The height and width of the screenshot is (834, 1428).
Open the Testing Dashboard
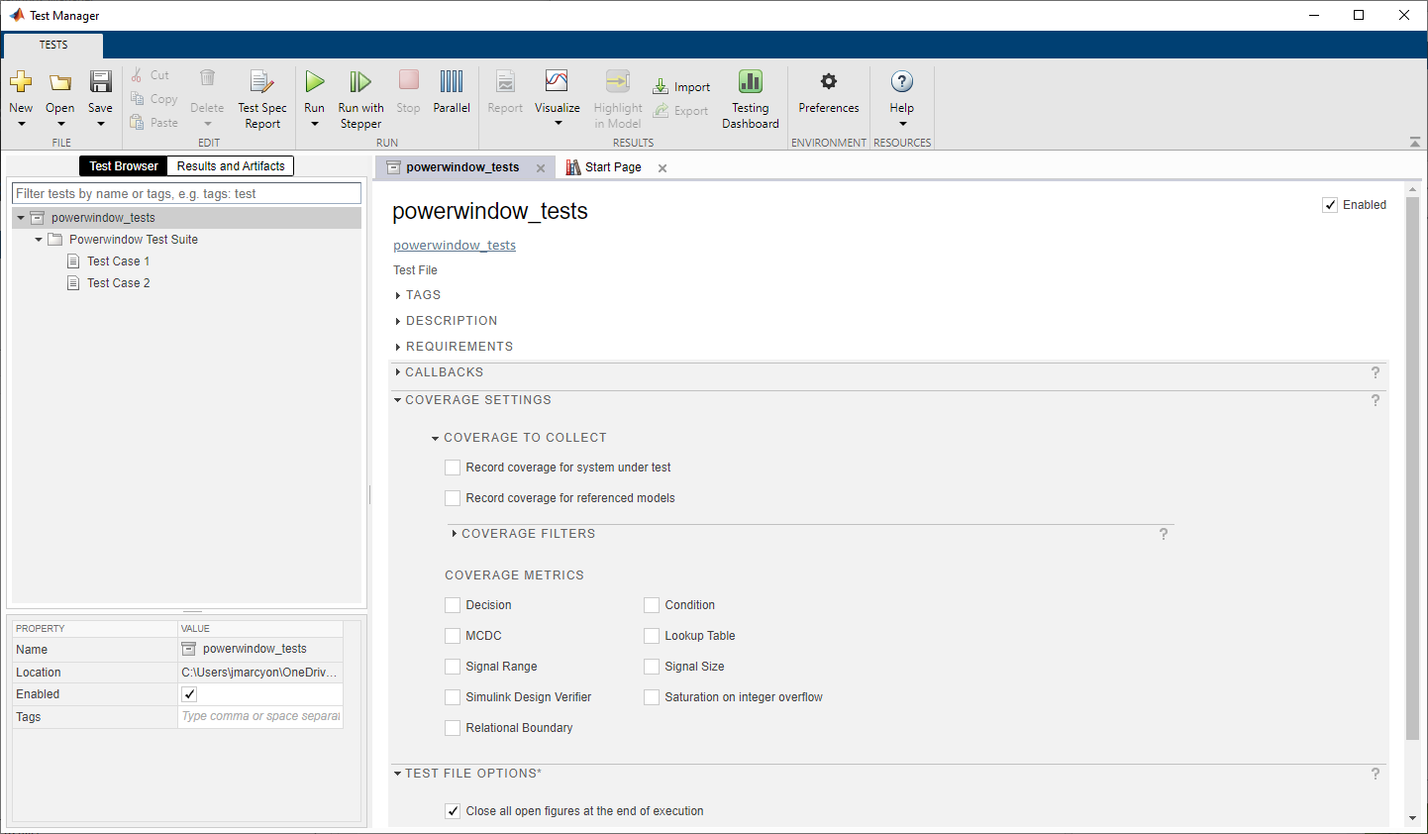pyautogui.click(x=750, y=82)
